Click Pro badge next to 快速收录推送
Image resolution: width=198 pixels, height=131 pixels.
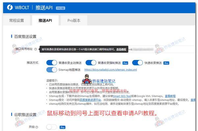click(166, 63)
